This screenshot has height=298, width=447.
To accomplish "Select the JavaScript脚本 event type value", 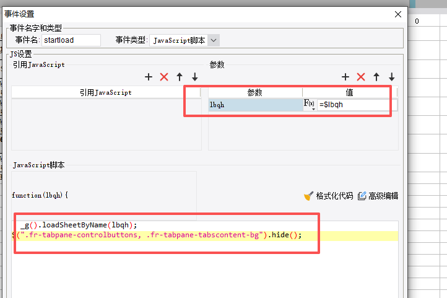I will pyautogui.click(x=179, y=40).
